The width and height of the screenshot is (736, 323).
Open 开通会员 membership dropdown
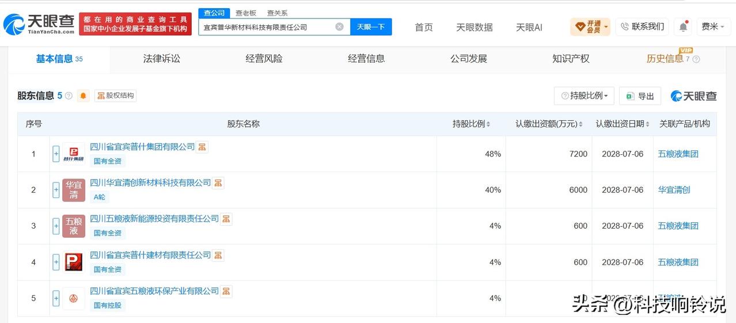click(x=590, y=26)
